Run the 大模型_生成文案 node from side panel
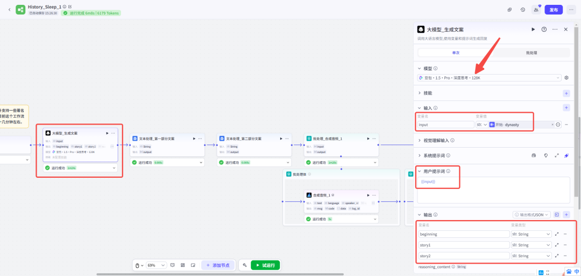Screen dimensions: 581x276 pyautogui.click(x=533, y=29)
